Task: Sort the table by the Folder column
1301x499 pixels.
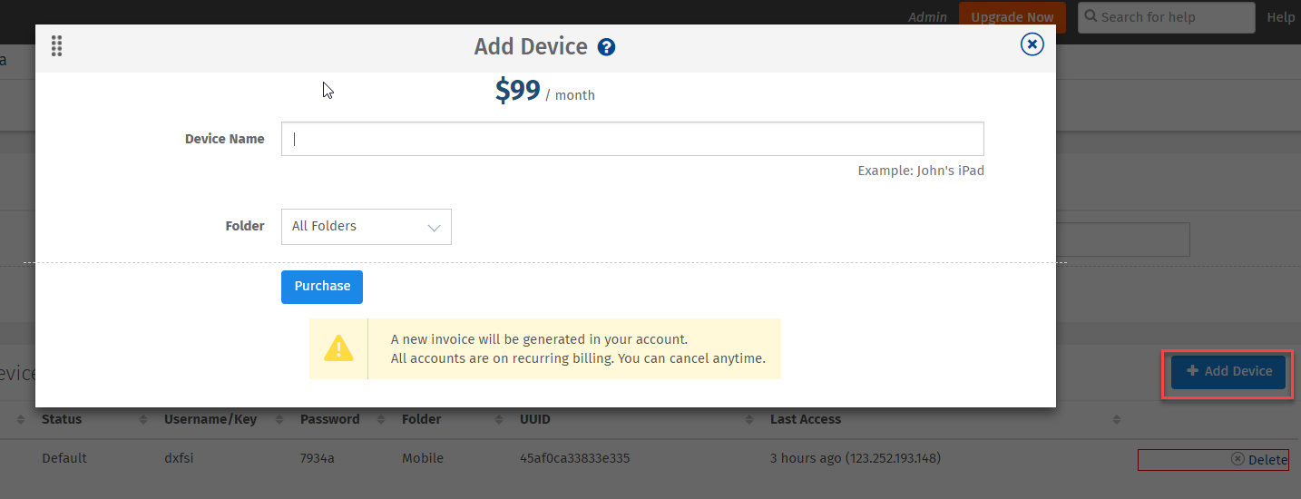Action: (421, 420)
